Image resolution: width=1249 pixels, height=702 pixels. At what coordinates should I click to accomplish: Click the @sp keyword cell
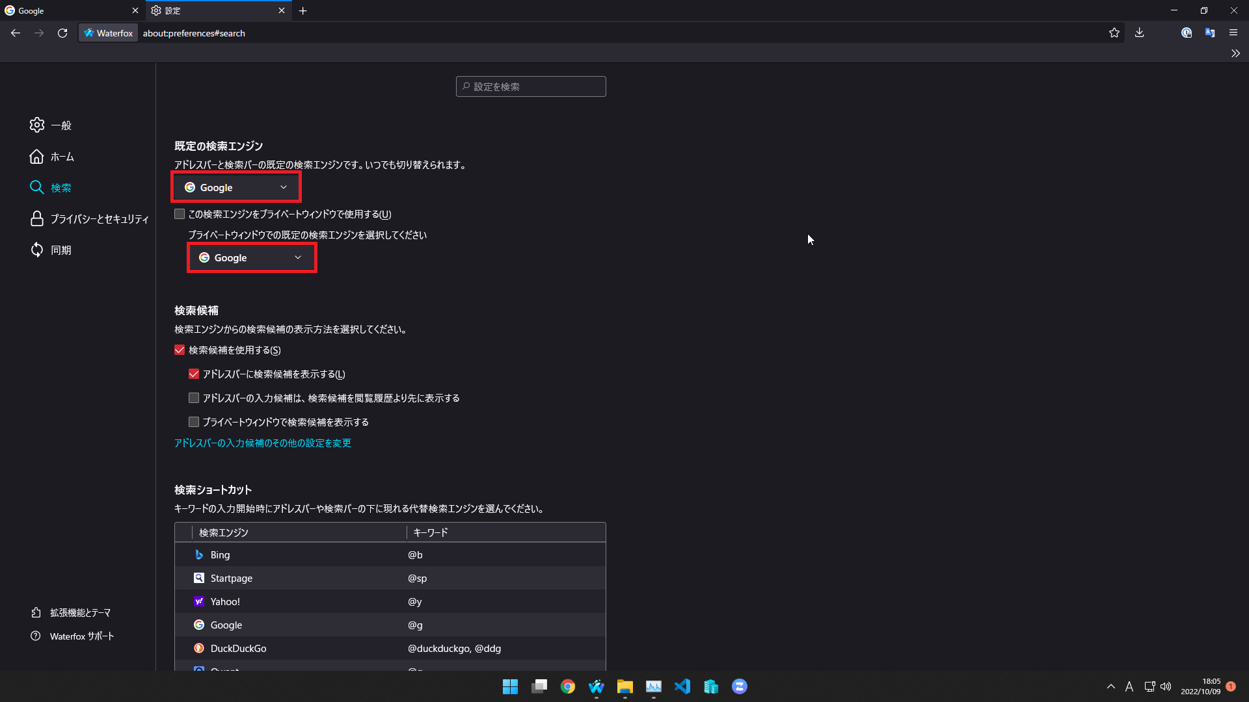click(x=417, y=578)
